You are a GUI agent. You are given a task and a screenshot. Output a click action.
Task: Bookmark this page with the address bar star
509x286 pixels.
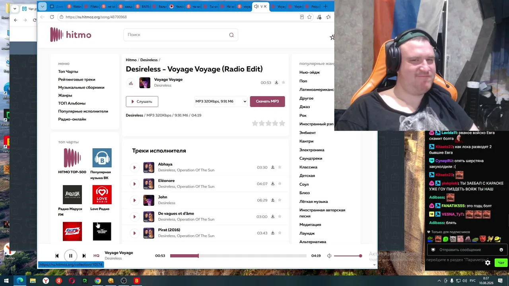pos(309,17)
